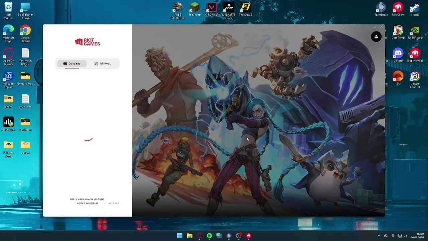Open network settings from system tray
Viewport: 428px width, 241px height.
click(x=400, y=236)
